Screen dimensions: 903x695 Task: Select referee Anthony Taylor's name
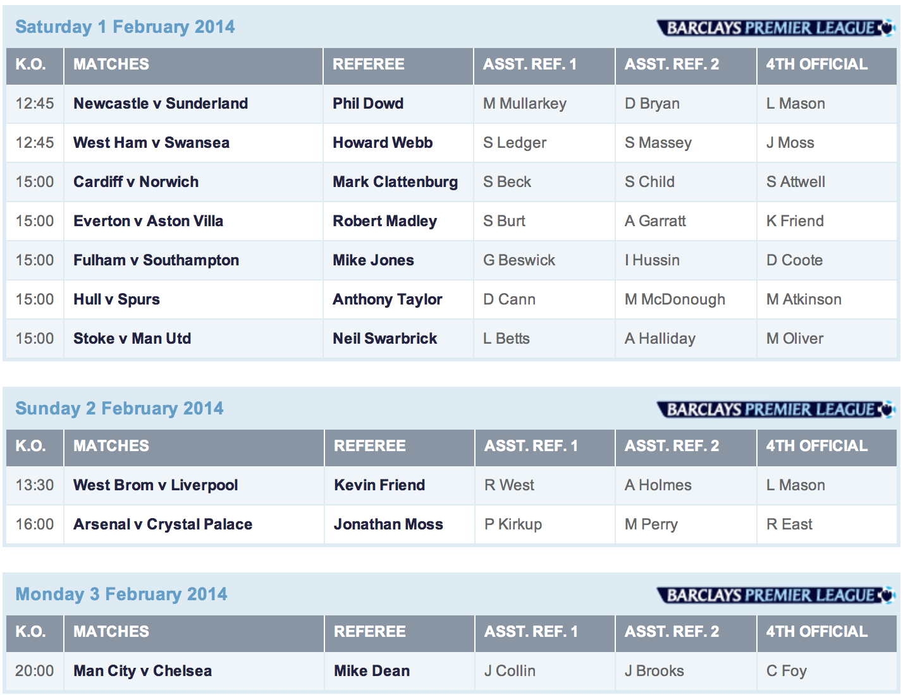(388, 299)
